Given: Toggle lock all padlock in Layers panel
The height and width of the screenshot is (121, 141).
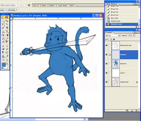Looking at the screenshot, I should (114, 39).
